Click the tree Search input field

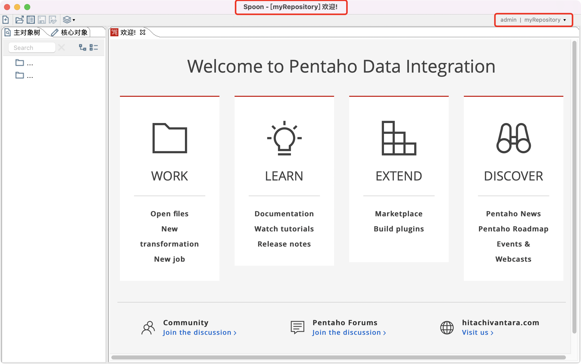(x=32, y=48)
